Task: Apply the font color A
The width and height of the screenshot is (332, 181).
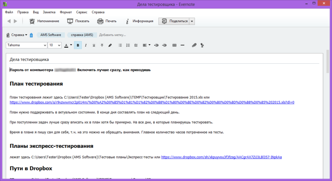Action: [66, 45]
